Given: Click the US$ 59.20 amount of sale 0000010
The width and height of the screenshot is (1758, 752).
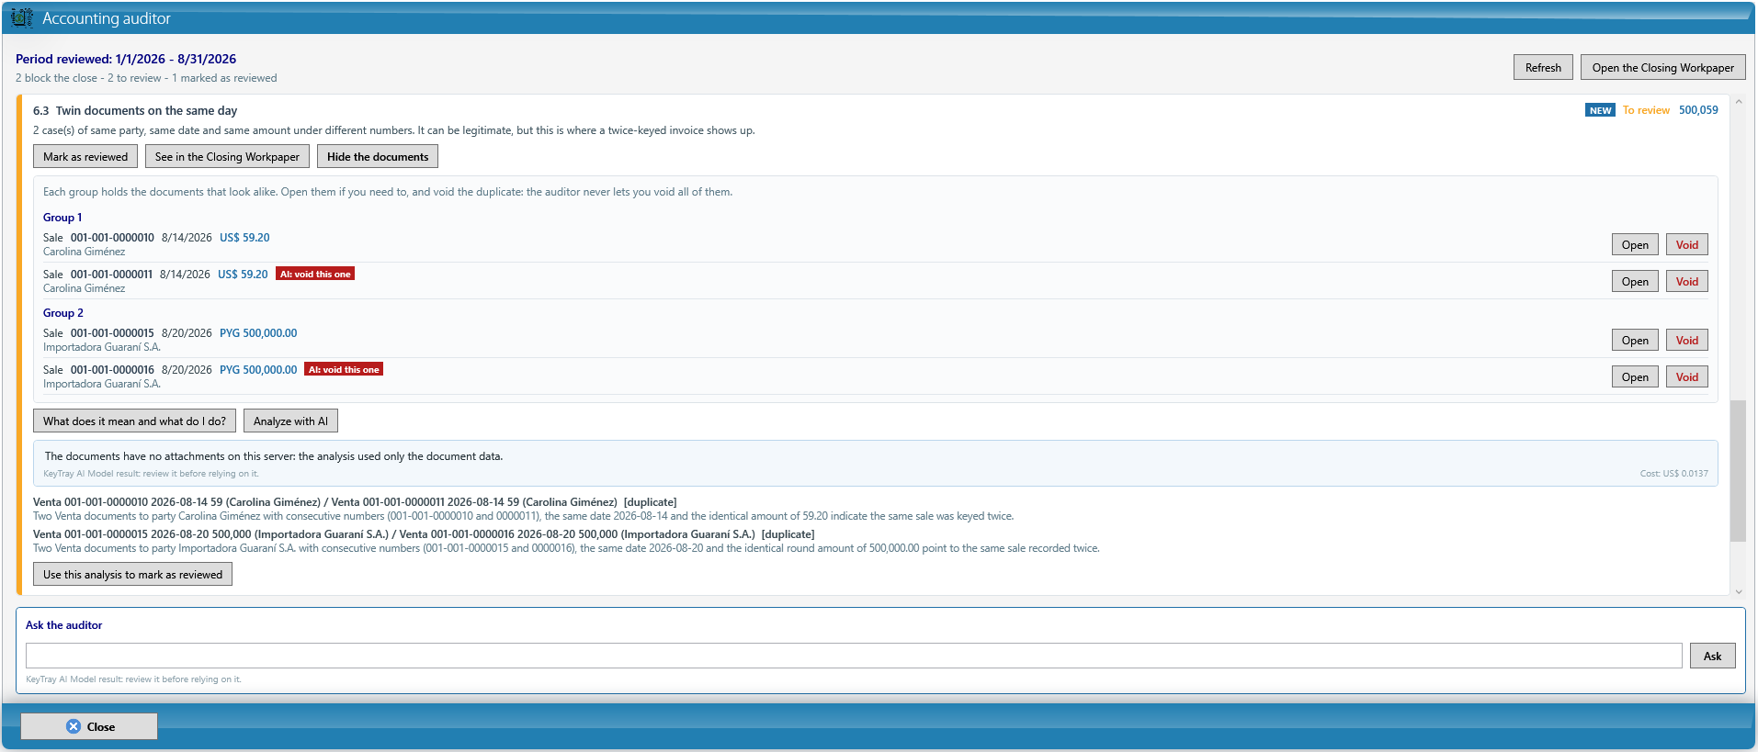Looking at the screenshot, I should pyautogui.click(x=244, y=237).
